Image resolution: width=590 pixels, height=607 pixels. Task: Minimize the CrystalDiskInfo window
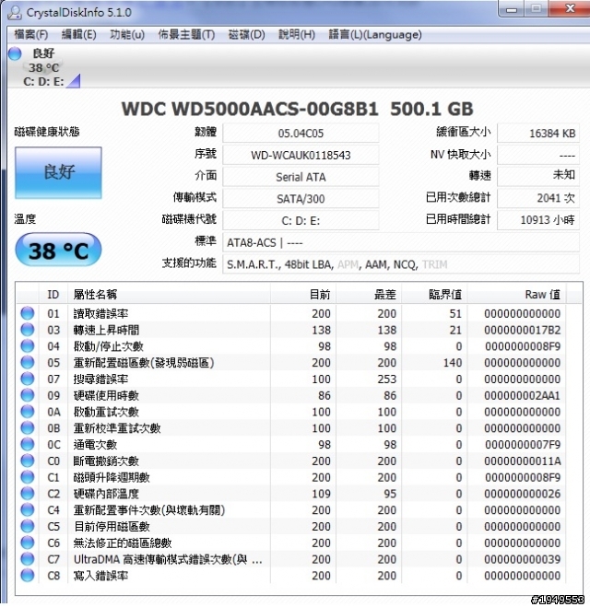(x=512, y=9)
